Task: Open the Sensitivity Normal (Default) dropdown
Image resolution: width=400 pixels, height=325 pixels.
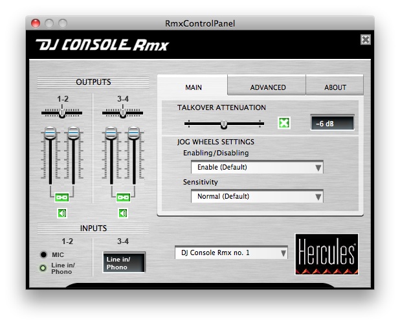Action: click(257, 196)
